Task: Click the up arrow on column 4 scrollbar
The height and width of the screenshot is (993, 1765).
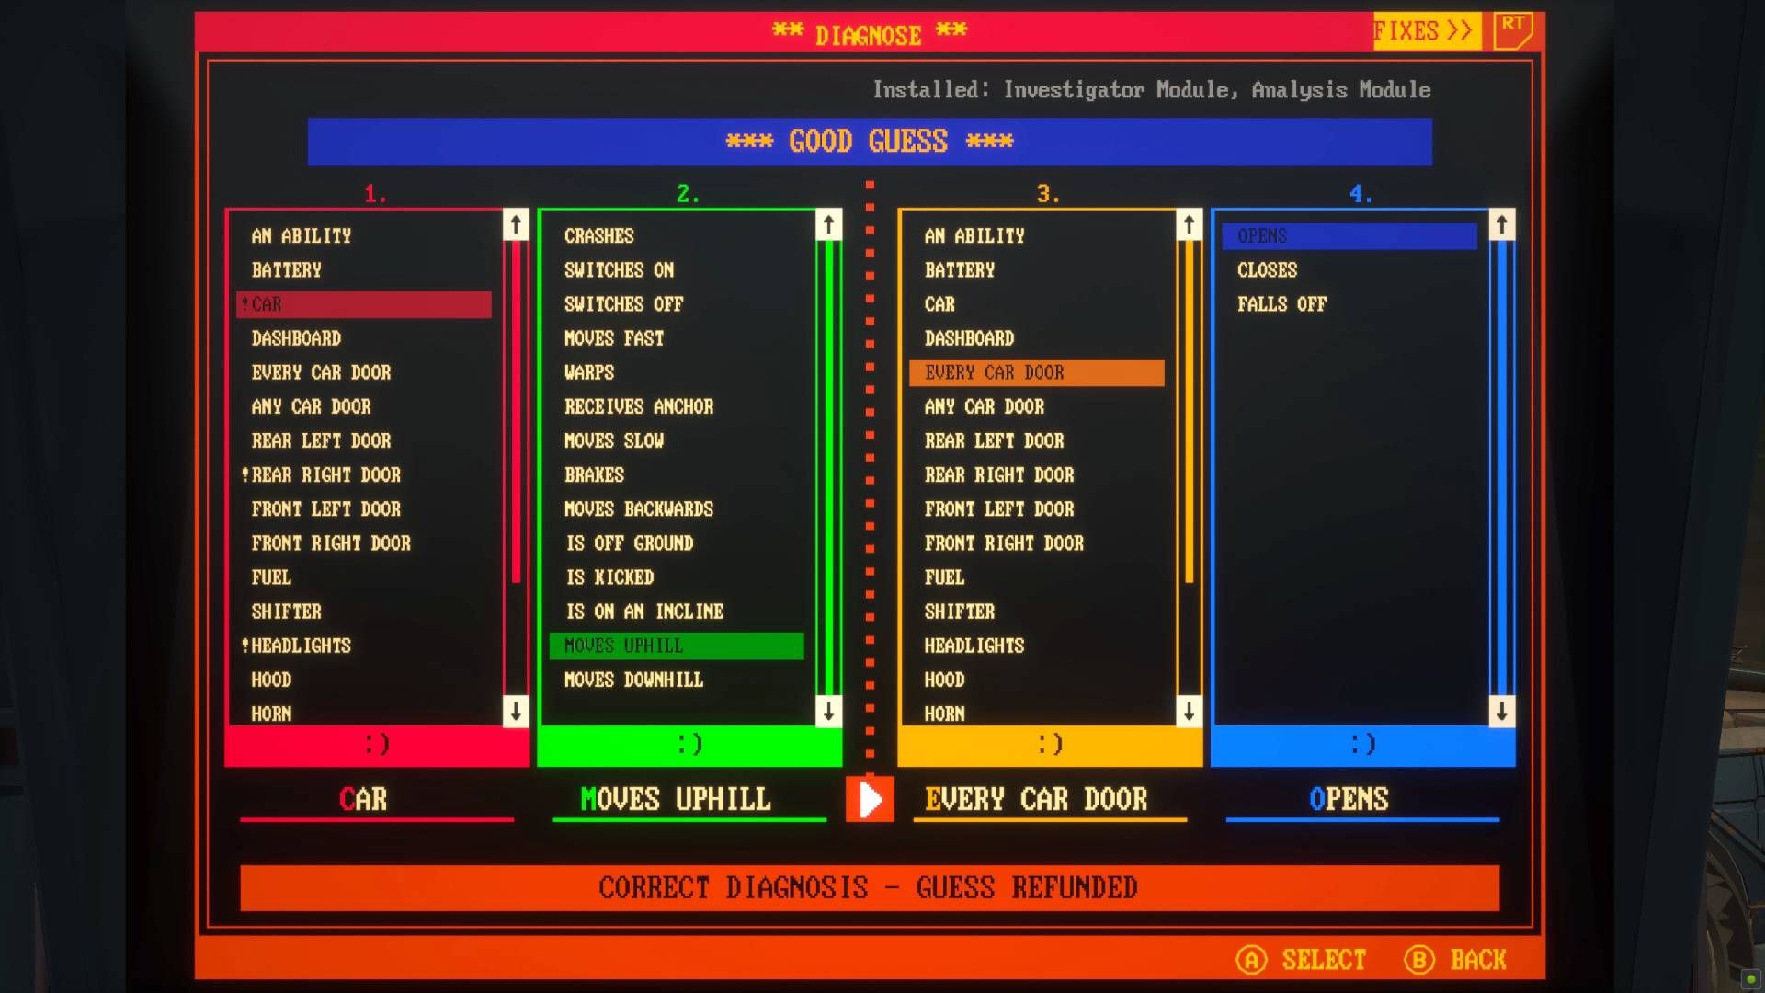Action: 1502,223
